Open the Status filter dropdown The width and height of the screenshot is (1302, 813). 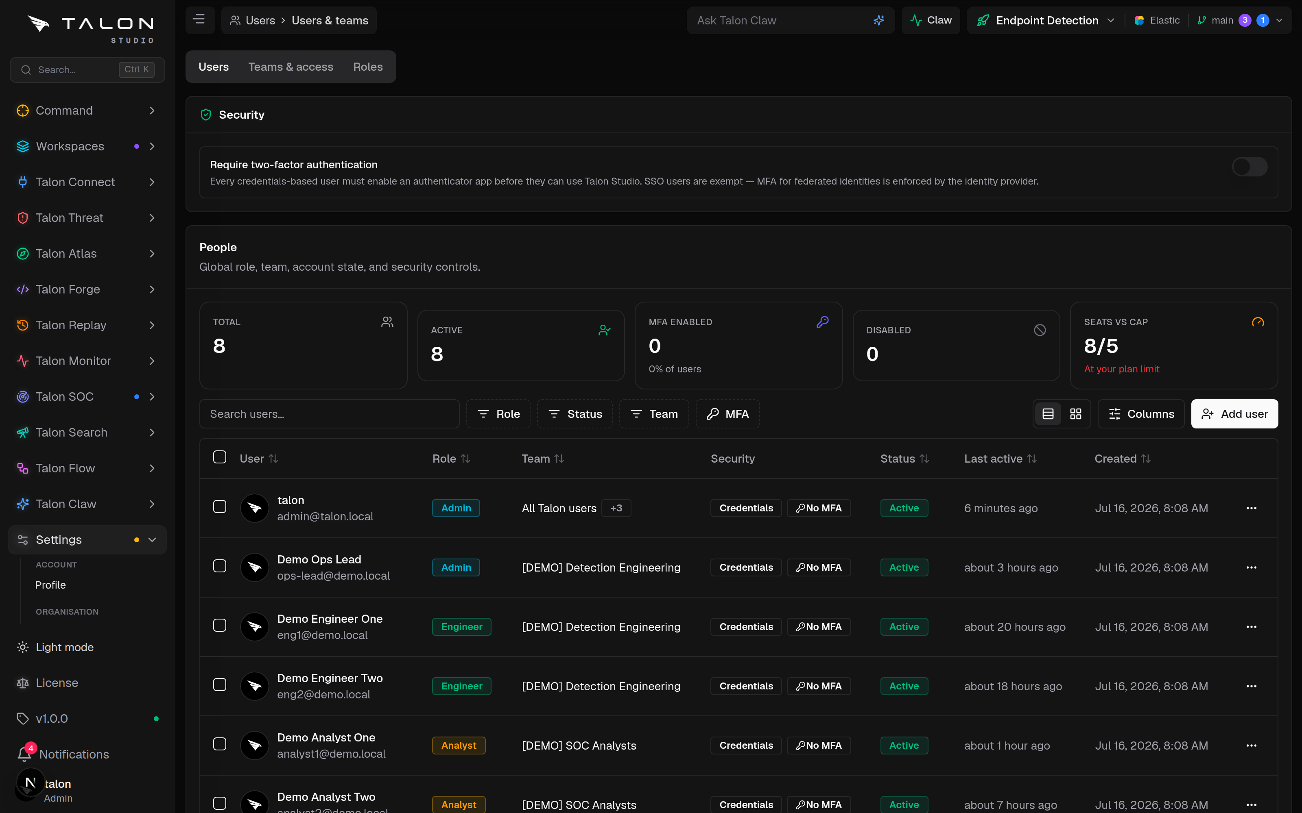(575, 414)
